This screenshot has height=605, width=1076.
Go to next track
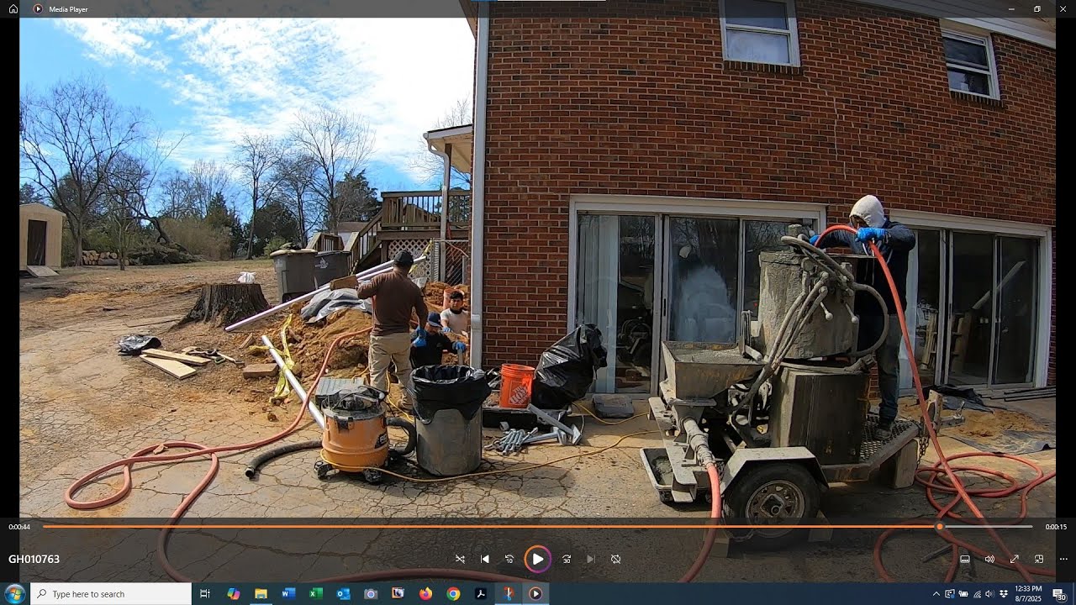click(x=591, y=559)
